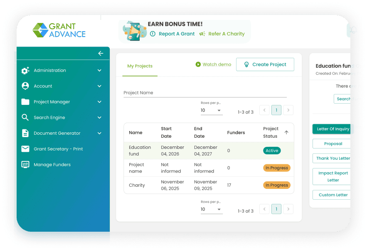Click the lightbulb icon in Create Project
The width and height of the screenshot is (367, 250).
pyautogui.click(x=246, y=64)
